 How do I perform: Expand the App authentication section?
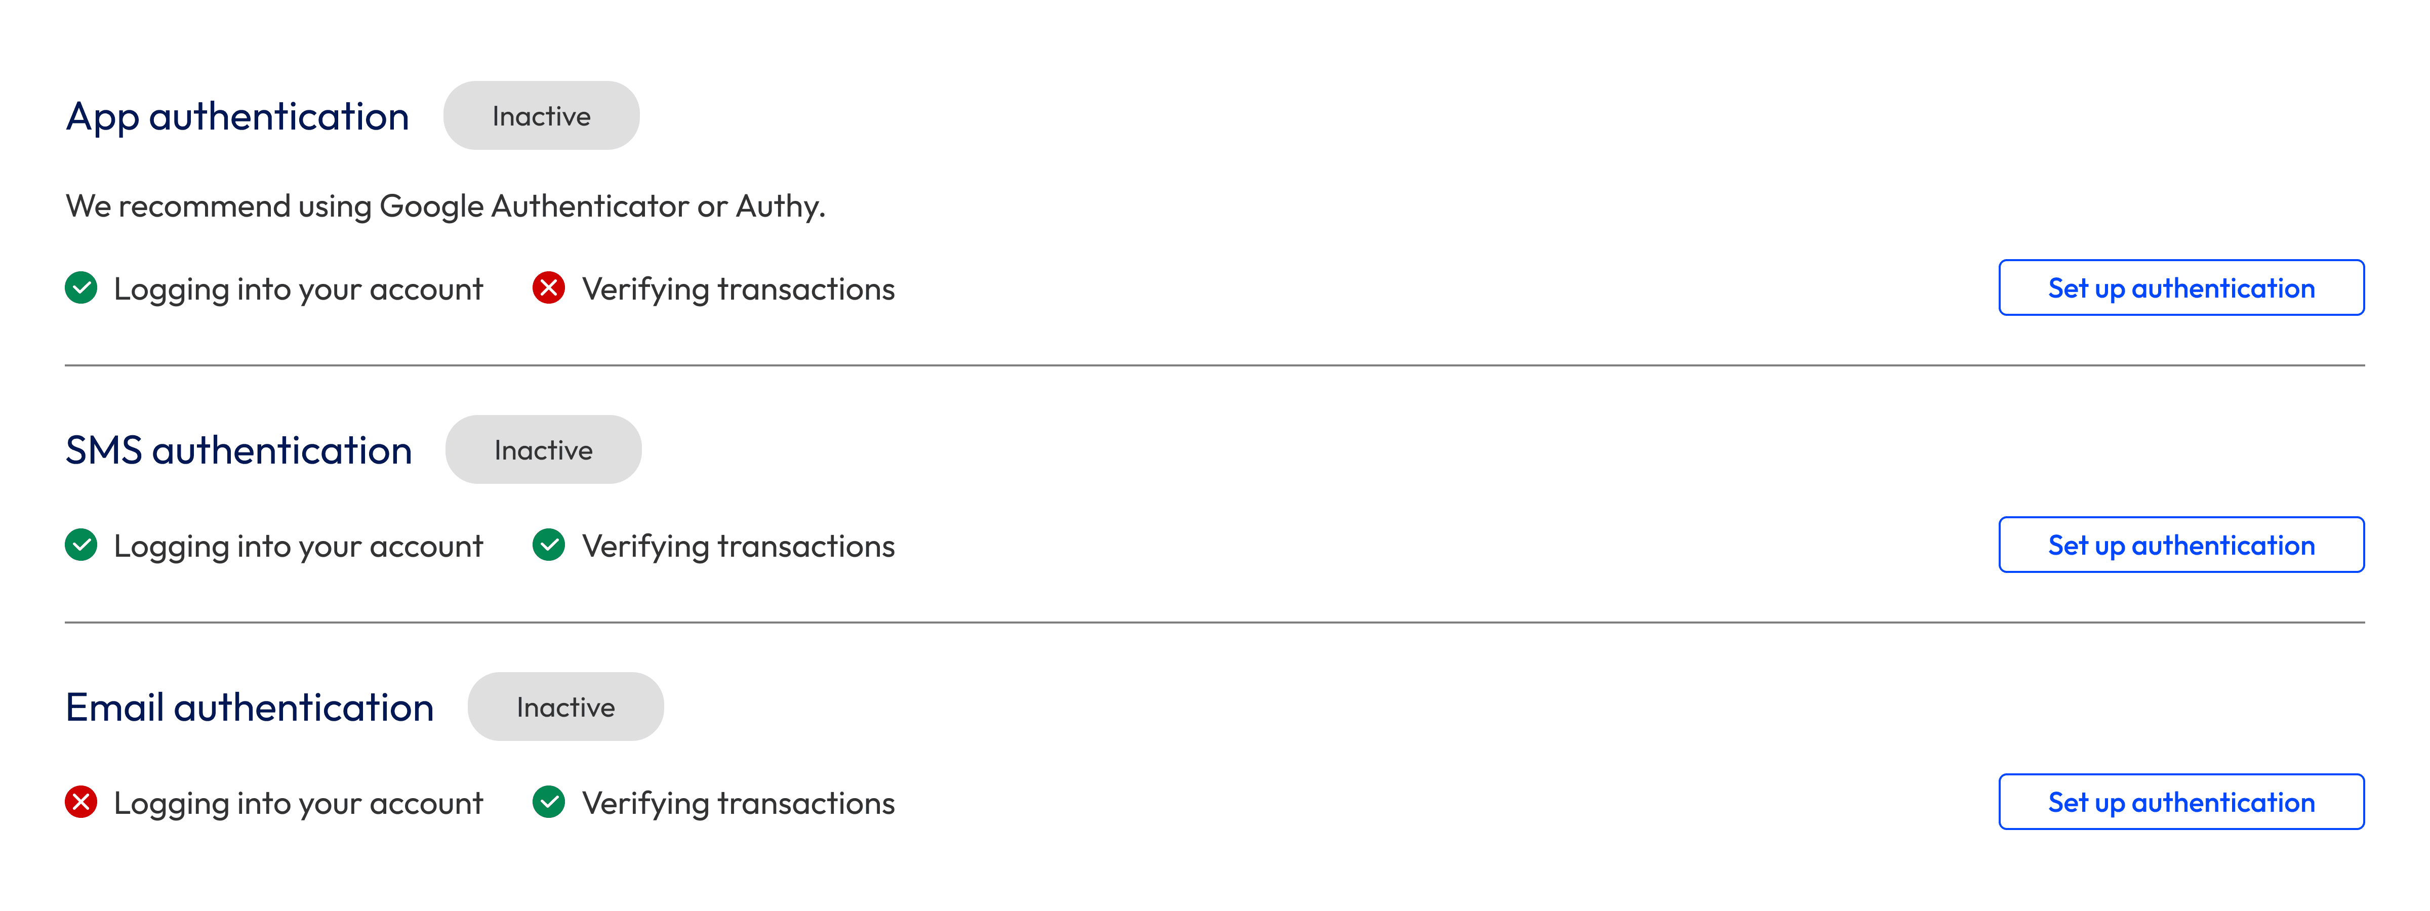[x=237, y=115]
